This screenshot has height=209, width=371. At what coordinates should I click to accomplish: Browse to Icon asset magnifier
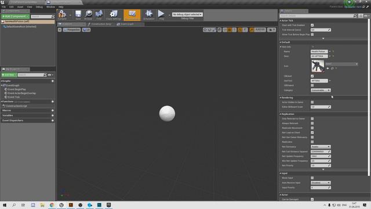coord(332,69)
